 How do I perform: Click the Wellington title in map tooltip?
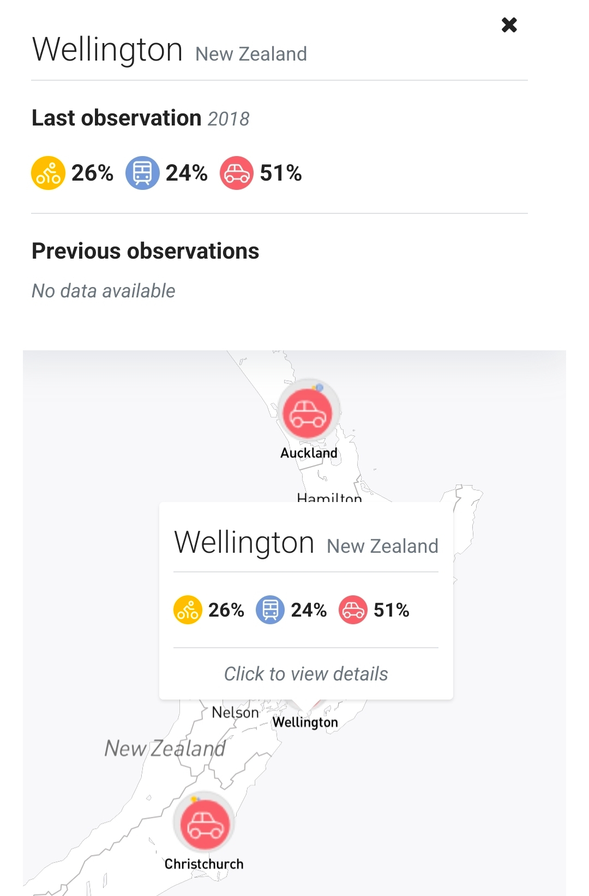pos(244,542)
